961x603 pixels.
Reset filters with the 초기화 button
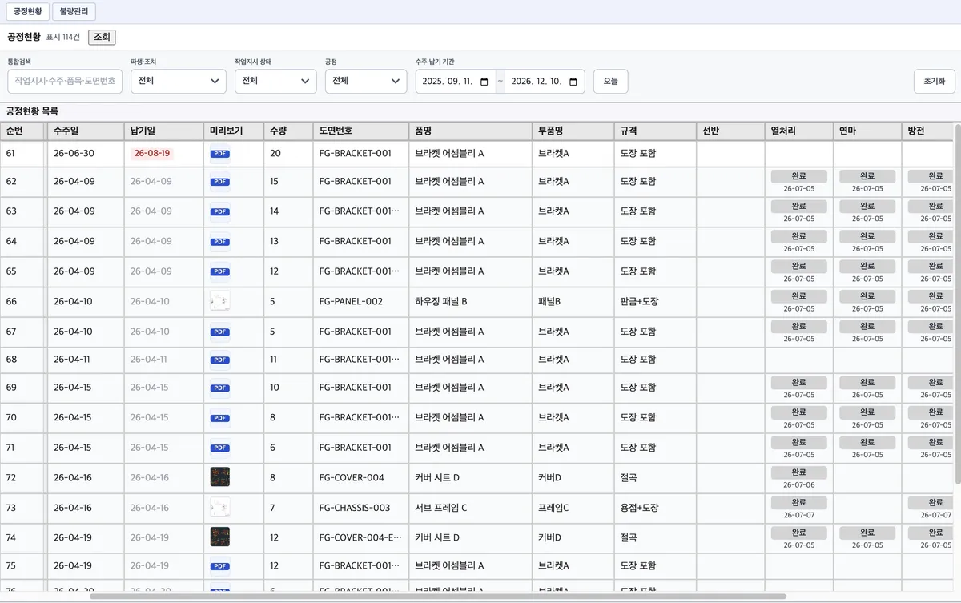click(935, 81)
